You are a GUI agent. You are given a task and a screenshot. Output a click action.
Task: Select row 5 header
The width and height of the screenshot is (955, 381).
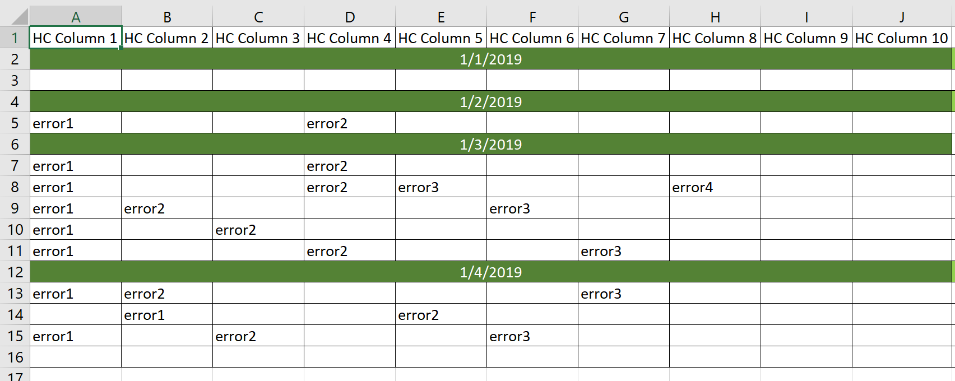pyautogui.click(x=15, y=123)
